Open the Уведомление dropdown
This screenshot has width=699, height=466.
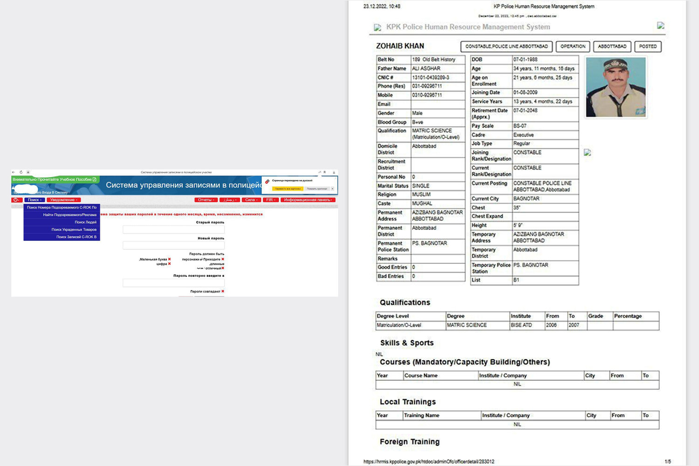[63, 200]
